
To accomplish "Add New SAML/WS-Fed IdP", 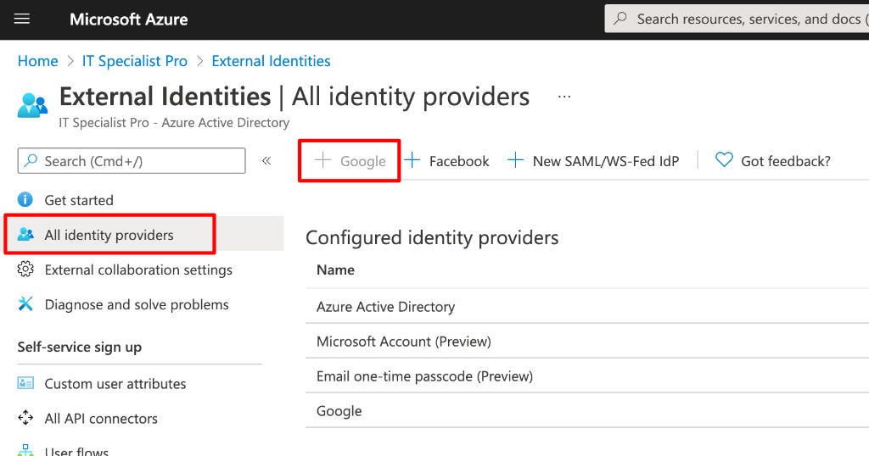I will [x=593, y=161].
